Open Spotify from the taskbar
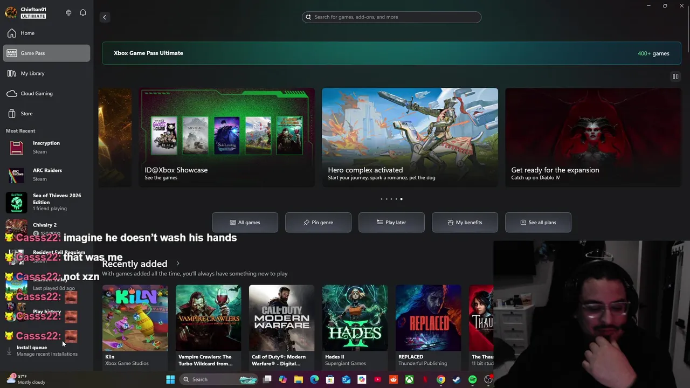690x388 pixels. point(472,379)
